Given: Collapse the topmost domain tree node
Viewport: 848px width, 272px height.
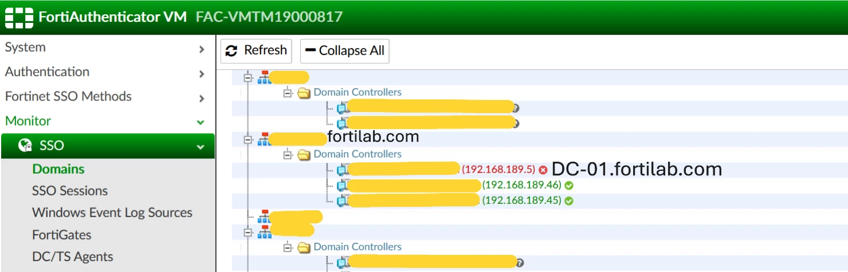Looking at the screenshot, I should (x=248, y=78).
